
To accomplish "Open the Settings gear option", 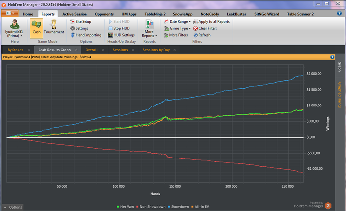I will [x=79, y=28].
